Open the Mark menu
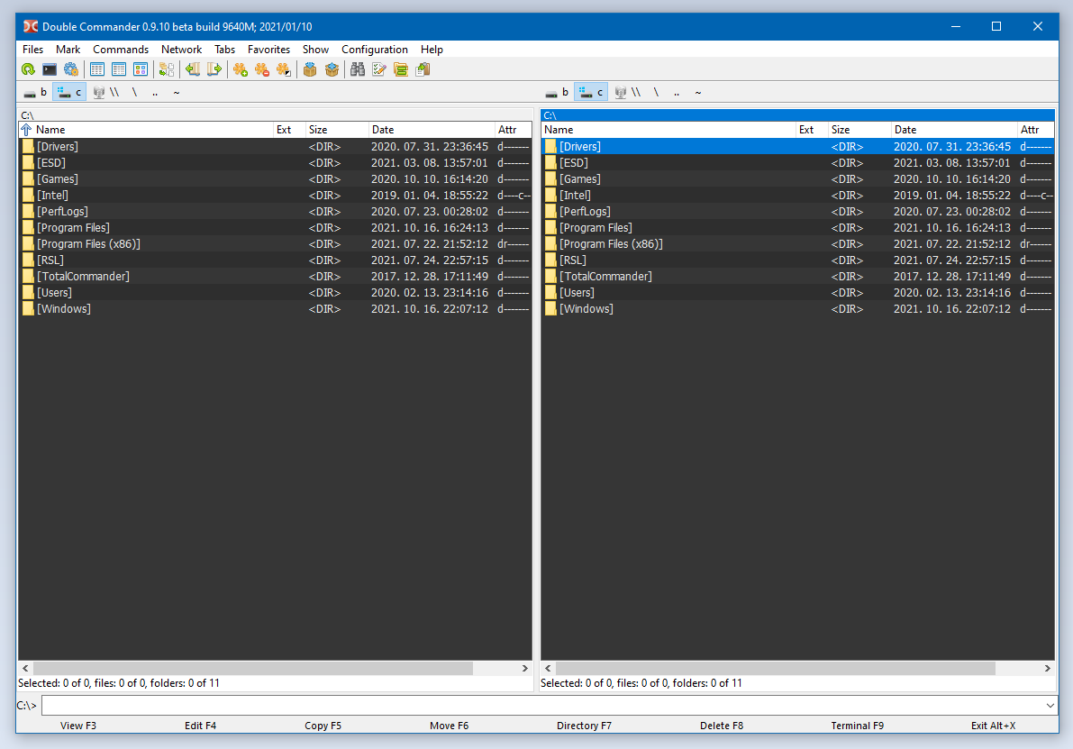 [x=68, y=50]
